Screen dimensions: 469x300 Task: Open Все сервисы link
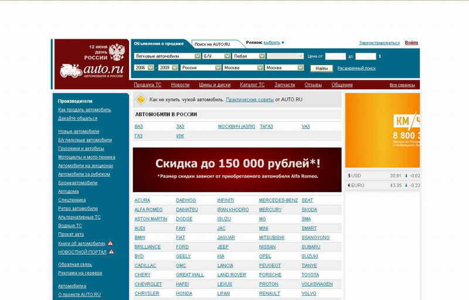click(402, 85)
